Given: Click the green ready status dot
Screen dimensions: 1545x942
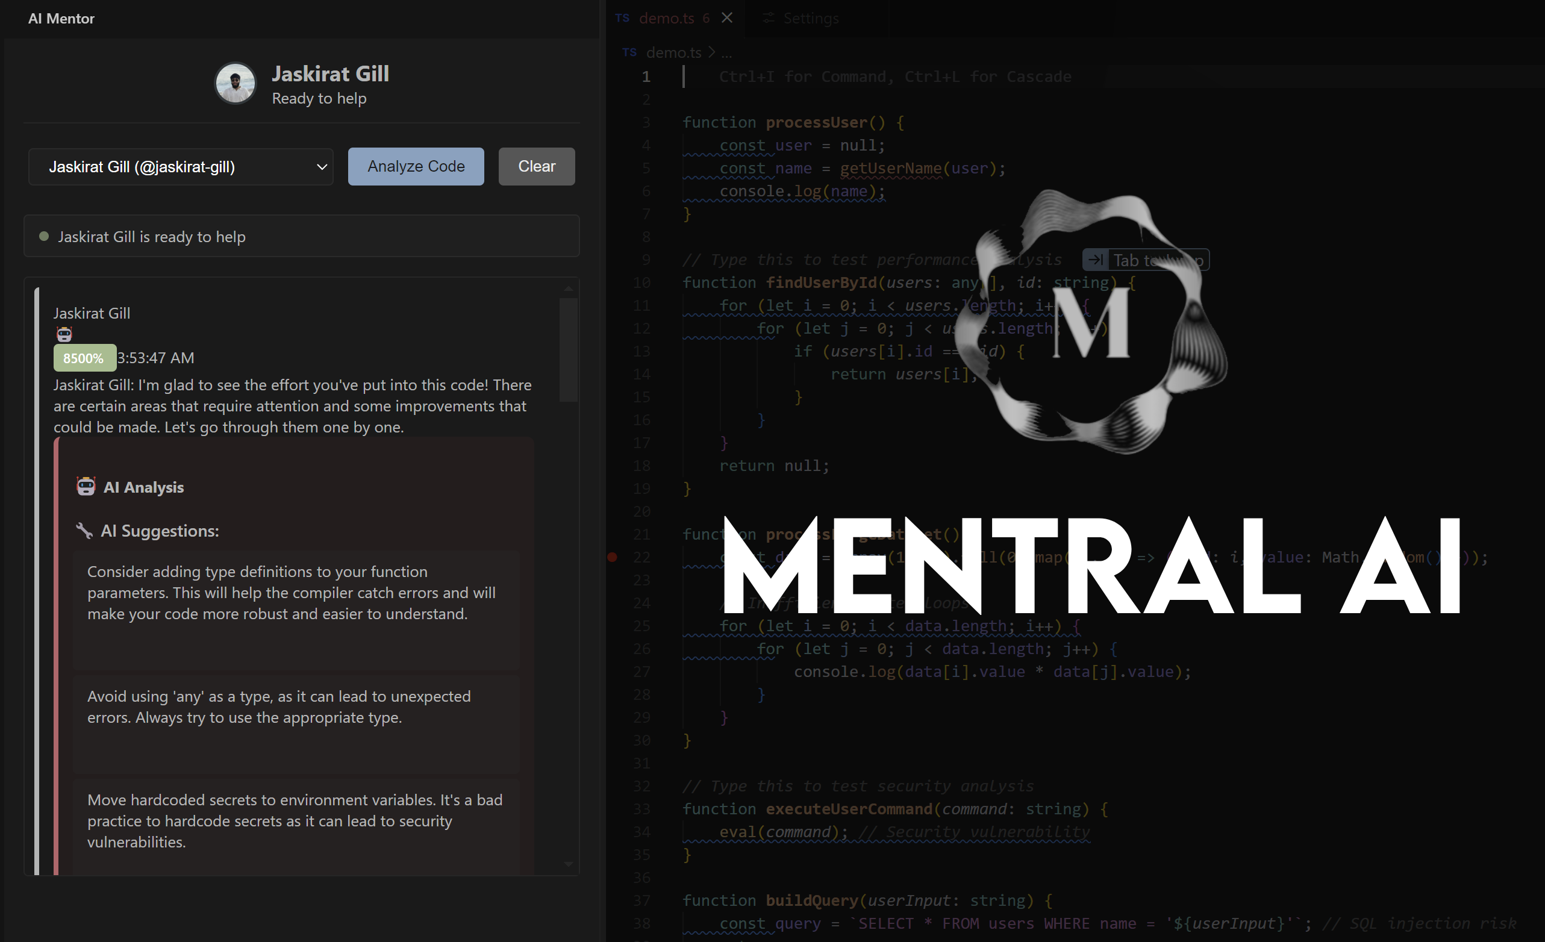Looking at the screenshot, I should (44, 237).
